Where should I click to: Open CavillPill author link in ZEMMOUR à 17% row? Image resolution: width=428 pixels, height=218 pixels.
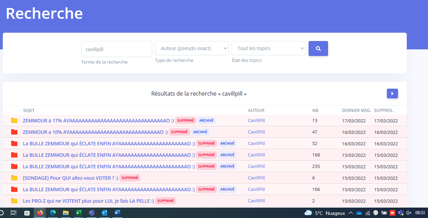pyautogui.click(x=256, y=121)
